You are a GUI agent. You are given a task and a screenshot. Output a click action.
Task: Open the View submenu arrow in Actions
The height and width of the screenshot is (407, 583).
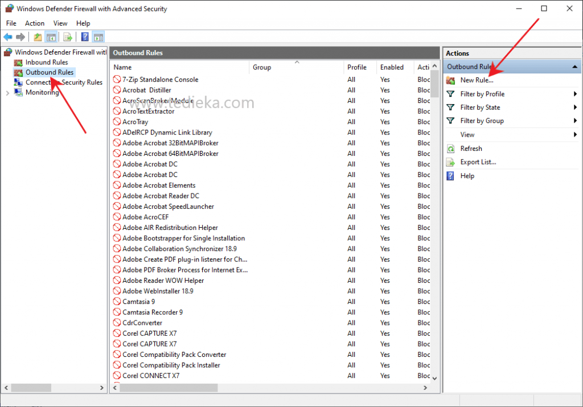click(x=575, y=134)
